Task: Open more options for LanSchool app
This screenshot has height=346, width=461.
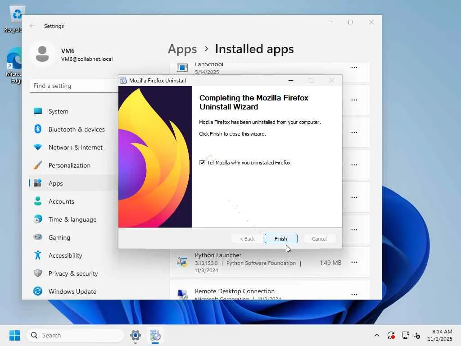Action: pyautogui.click(x=354, y=68)
